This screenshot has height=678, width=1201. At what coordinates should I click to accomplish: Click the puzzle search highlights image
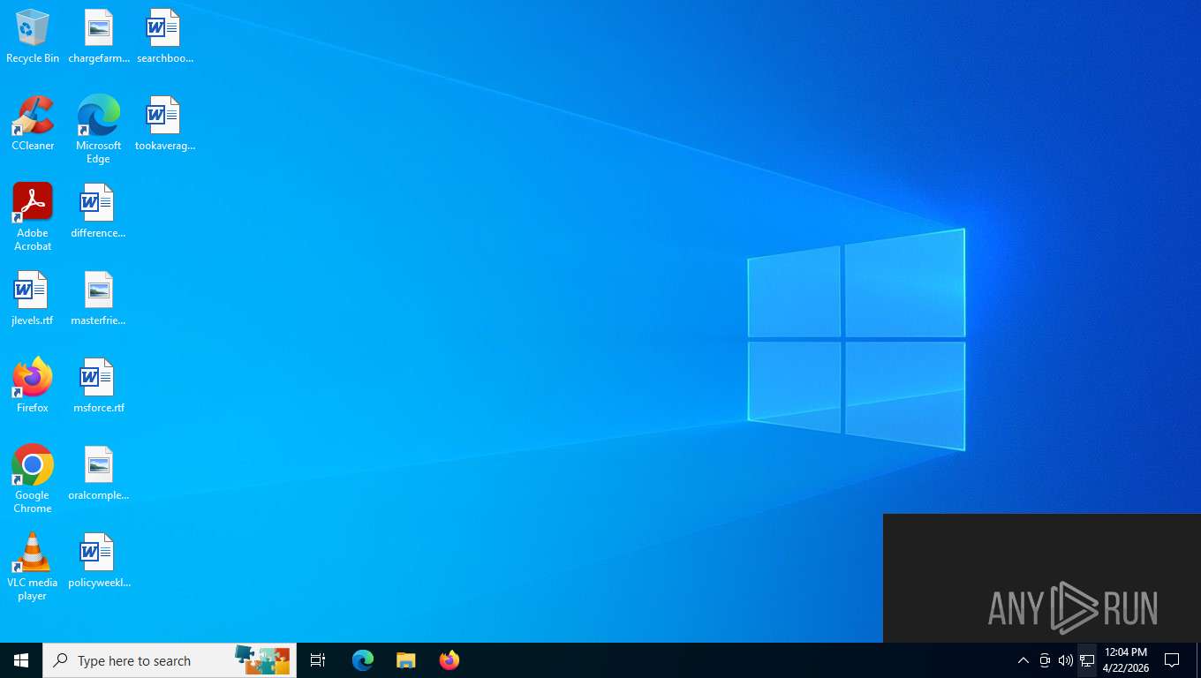pyautogui.click(x=262, y=660)
